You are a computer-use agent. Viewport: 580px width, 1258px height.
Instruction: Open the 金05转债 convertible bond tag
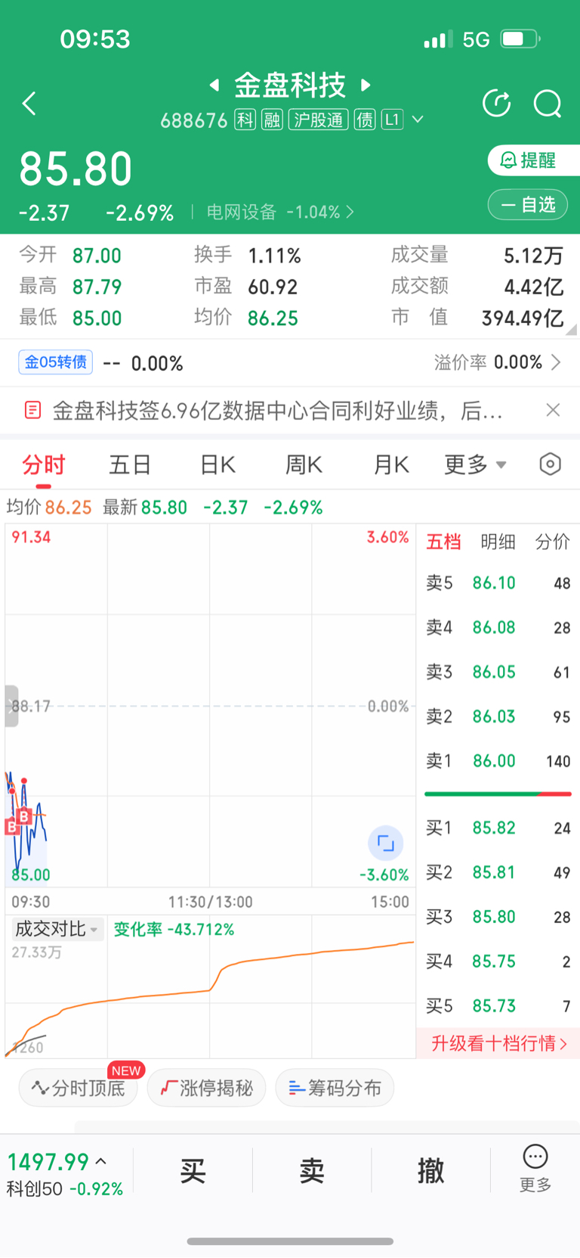coord(56,362)
